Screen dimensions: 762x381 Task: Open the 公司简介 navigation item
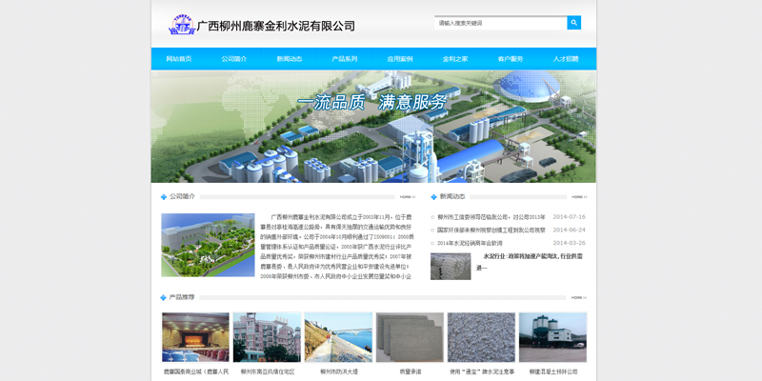pos(234,59)
